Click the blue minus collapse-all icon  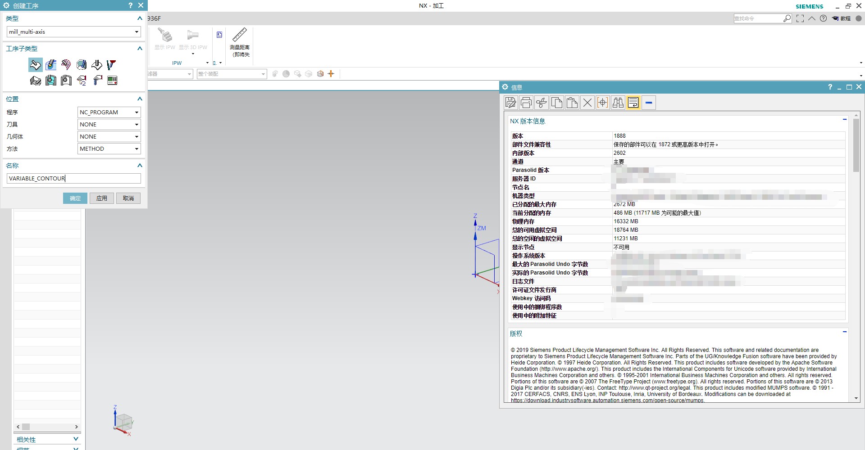[649, 103]
